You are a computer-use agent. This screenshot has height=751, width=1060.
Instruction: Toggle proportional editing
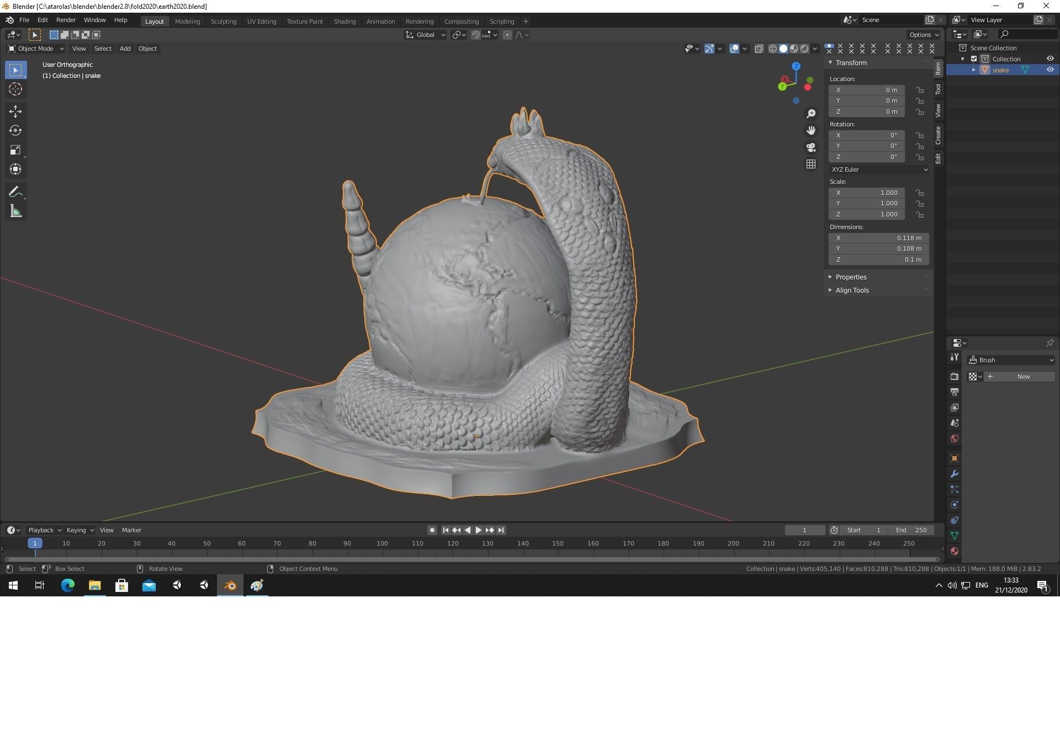507,35
